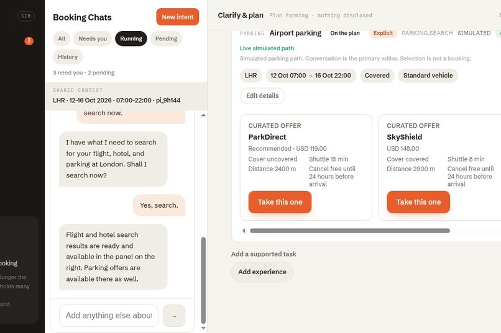This screenshot has height=333, width=501.
Task: Click the Live simulated path label
Action: click(x=267, y=48)
